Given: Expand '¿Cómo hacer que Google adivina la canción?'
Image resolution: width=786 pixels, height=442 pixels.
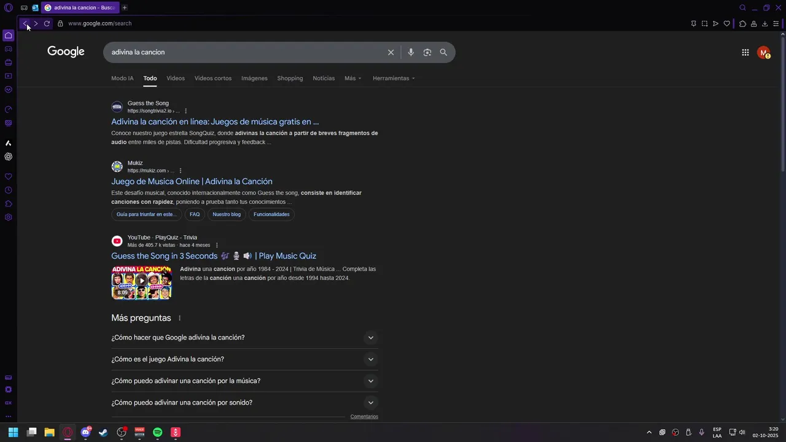Looking at the screenshot, I should coord(244,338).
